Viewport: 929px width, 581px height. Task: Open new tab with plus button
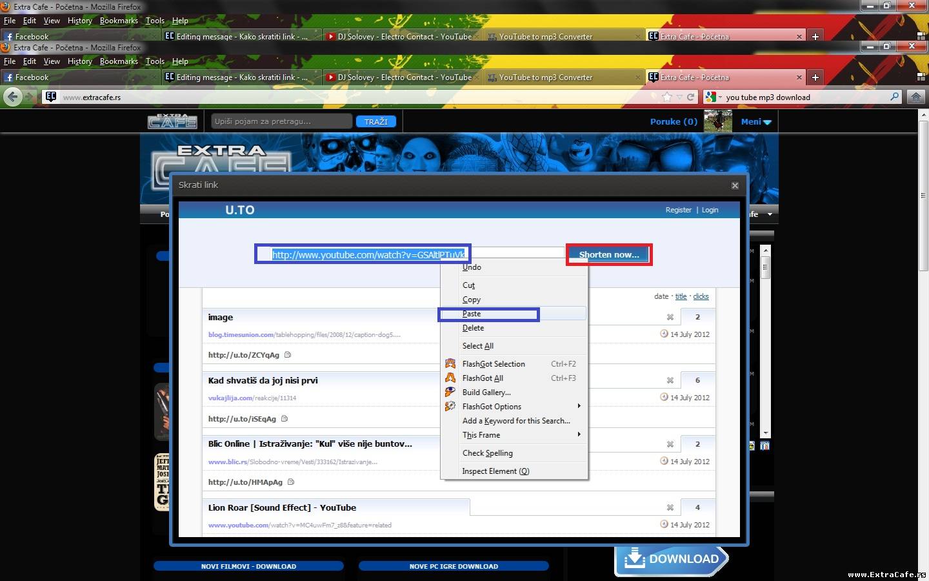815,77
